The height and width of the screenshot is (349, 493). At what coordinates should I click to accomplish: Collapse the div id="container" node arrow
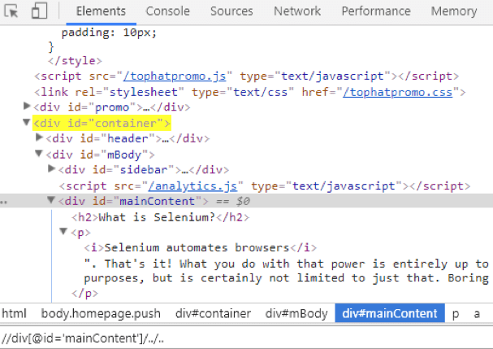(27, 122)
